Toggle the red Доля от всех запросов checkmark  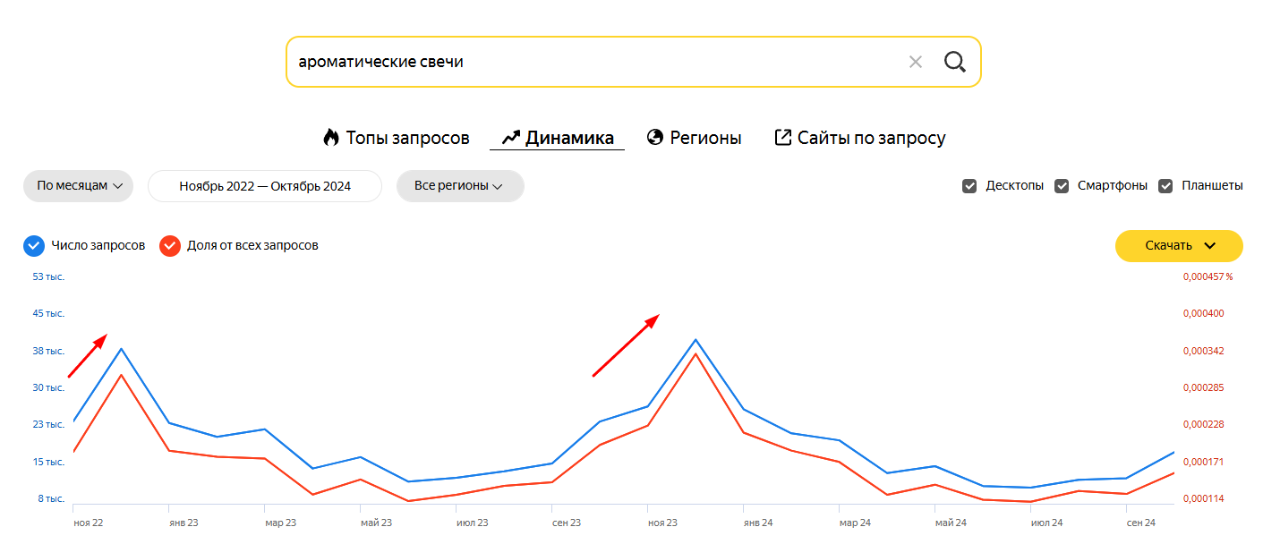[x=170, y=245]
